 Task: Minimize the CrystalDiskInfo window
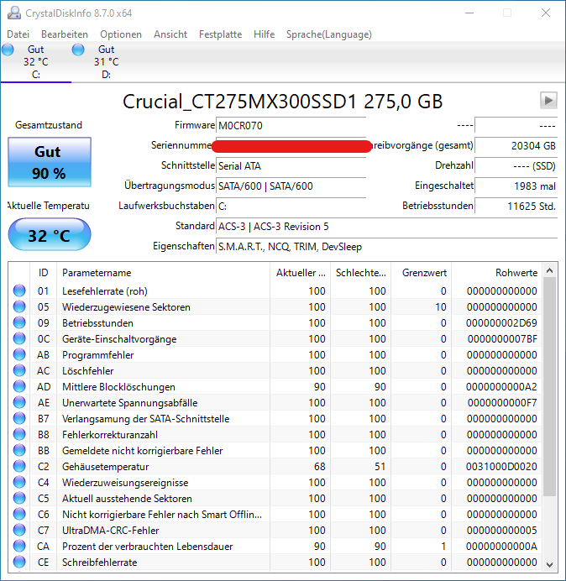click(x=469, y=13)
